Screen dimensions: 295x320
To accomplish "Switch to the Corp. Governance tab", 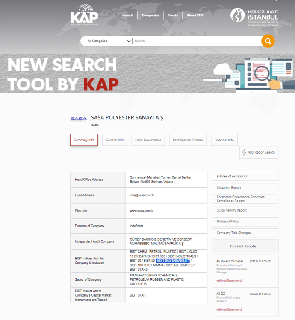I will 148,140.
